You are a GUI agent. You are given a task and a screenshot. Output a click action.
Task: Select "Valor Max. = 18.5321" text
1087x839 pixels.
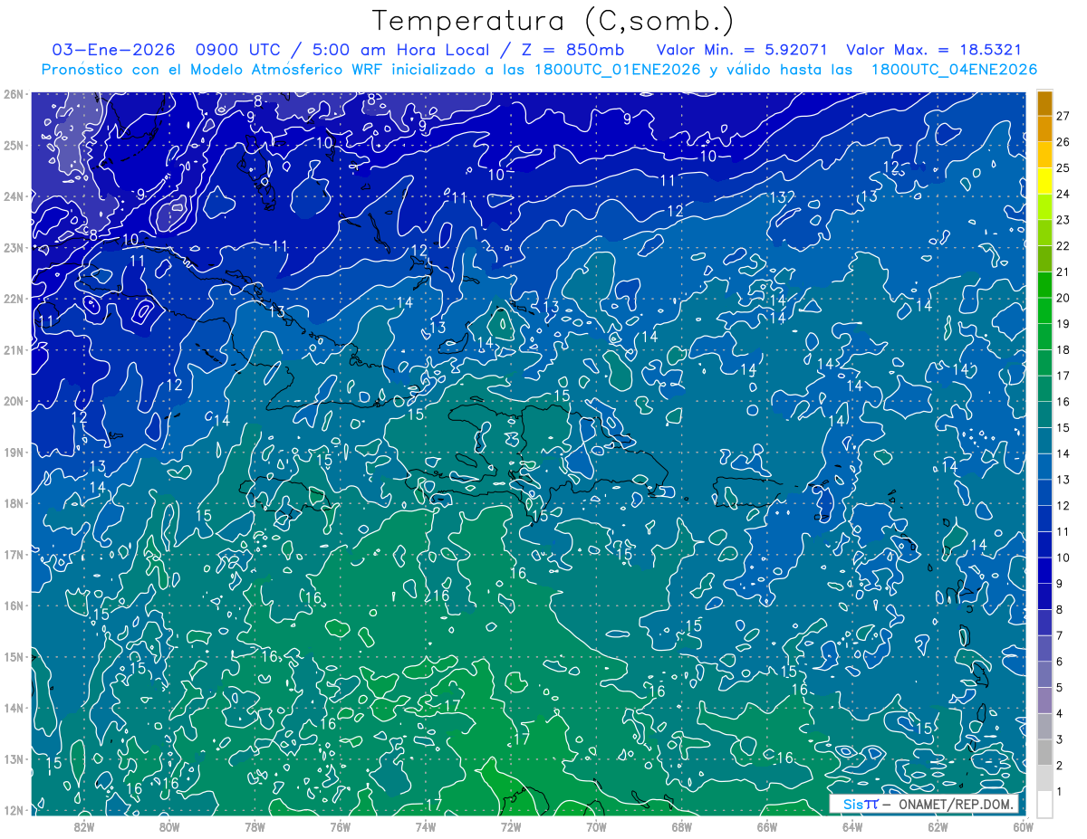point(934,50)
